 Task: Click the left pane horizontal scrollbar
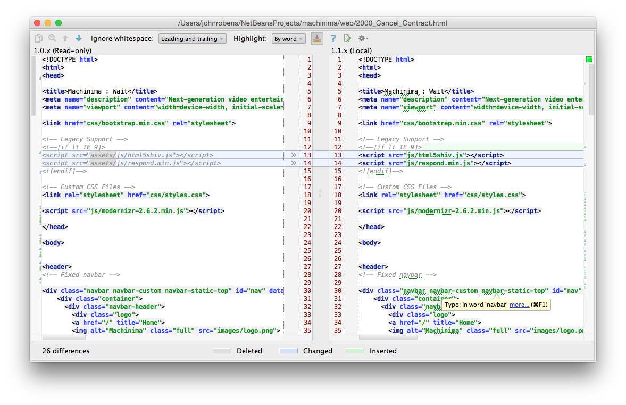pyautogui.click(x=64, y=338)
